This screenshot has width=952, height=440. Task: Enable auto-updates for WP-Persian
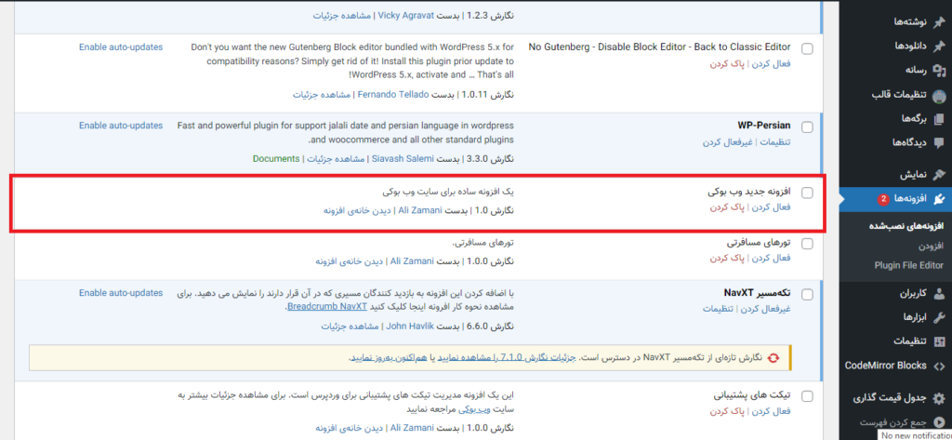(x=121, y=126)
